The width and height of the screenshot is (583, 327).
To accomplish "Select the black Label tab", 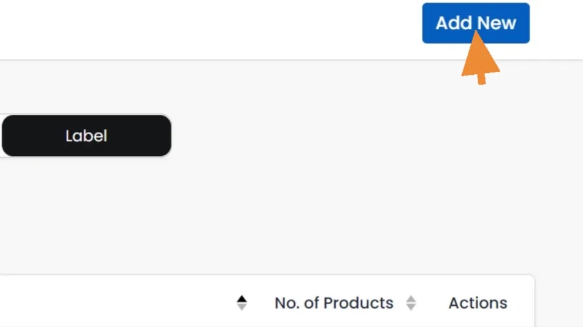I will point(86,136).
